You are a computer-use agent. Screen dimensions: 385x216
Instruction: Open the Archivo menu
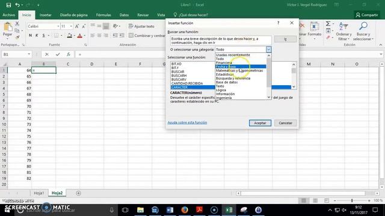[9, 15]
